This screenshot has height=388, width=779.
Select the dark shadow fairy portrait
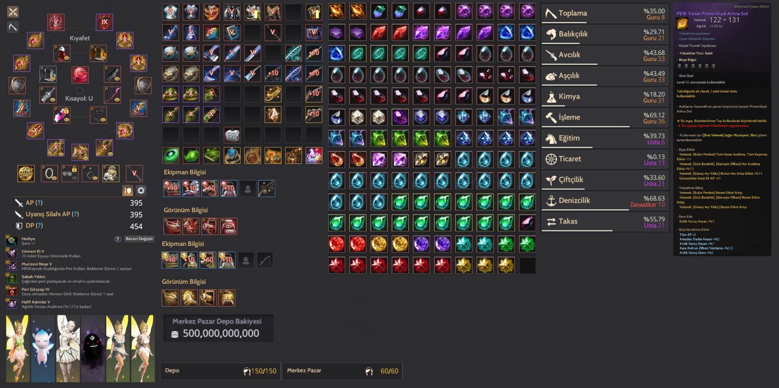[93, 349]
